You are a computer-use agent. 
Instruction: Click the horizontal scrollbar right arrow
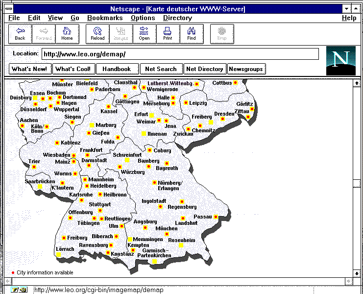[x=349, y=281]
